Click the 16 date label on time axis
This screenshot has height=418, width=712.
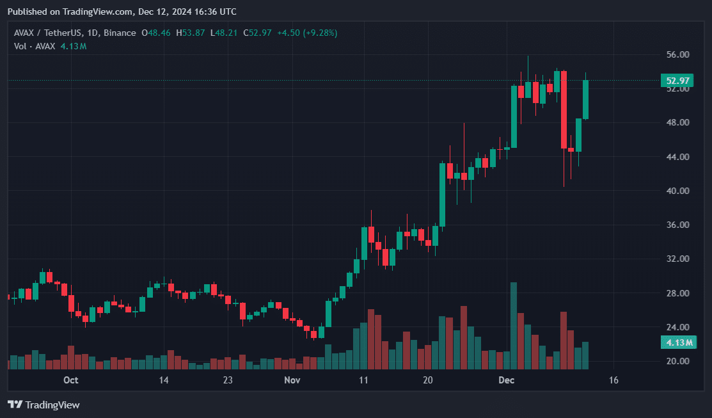point(613,380)
